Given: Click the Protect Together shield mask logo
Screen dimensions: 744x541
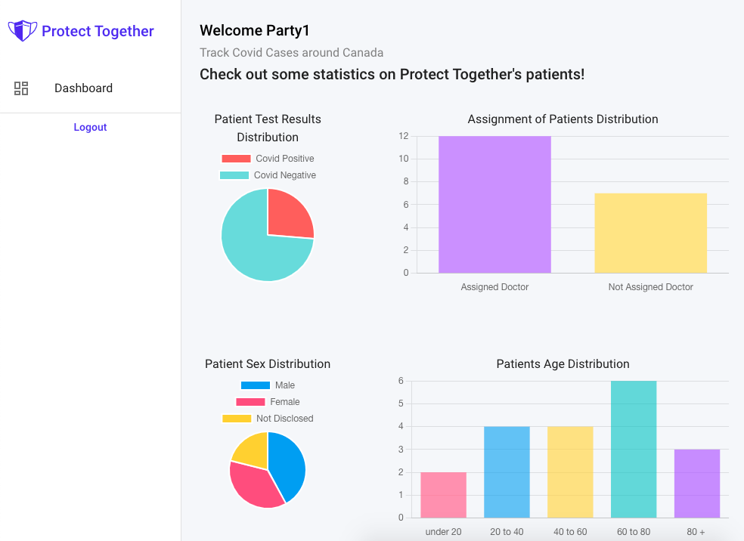Looking at the screenshot, I should (22, 31).
